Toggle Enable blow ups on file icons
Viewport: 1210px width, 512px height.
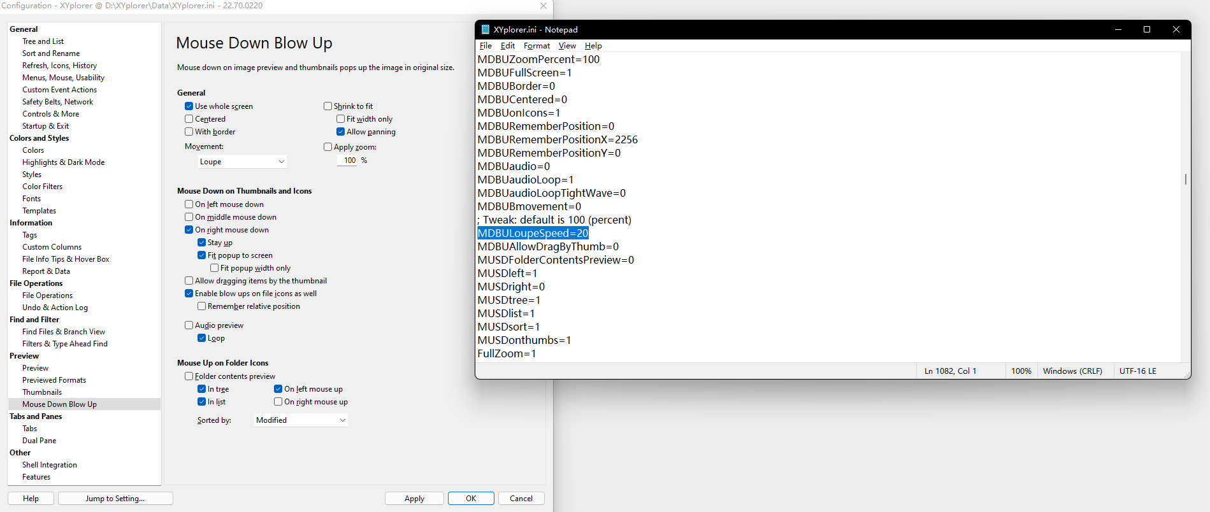point(189,294)
